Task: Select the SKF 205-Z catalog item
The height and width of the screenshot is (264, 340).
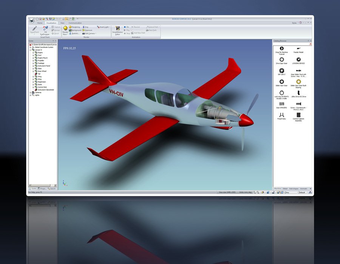Action: 281,72
